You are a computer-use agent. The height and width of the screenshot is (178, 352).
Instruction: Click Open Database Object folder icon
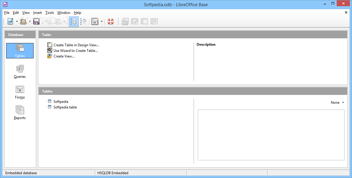point(125,21)
